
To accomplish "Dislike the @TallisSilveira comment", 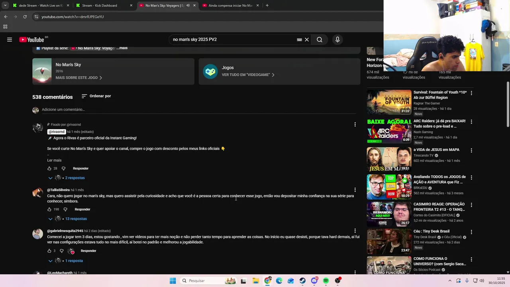I will (65, 209).
